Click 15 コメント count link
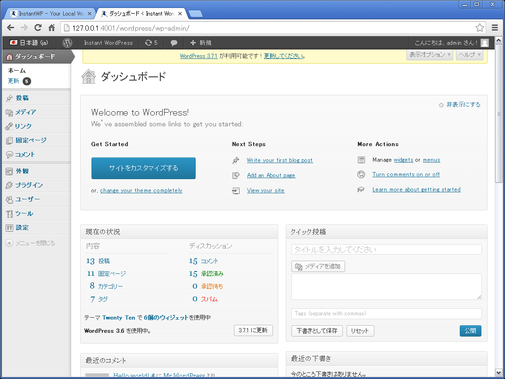The image size is (505, 379). 204,261
